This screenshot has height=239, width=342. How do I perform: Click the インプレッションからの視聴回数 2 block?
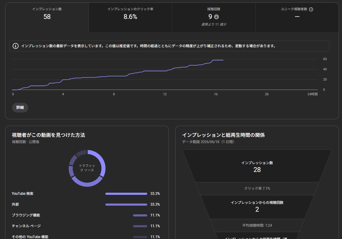tap(257, 207)
